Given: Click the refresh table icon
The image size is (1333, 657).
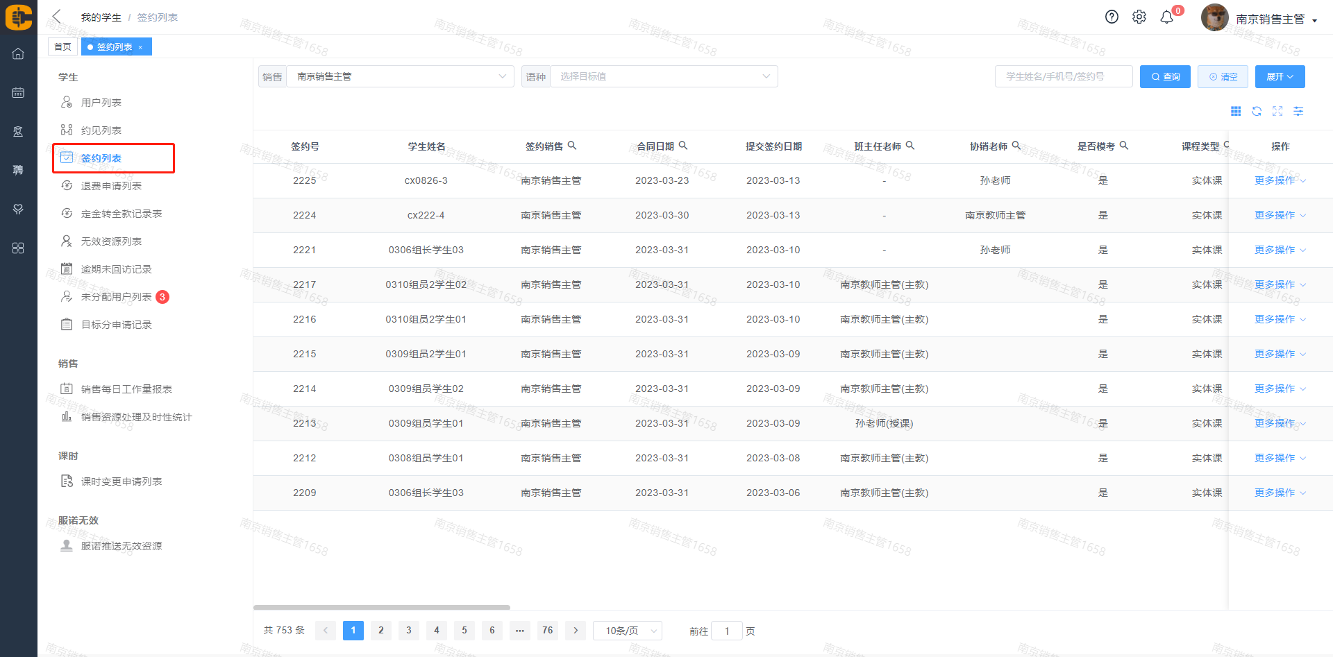Looking at the screenshot, I should pos(1257,112).
